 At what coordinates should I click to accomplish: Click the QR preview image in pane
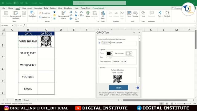coord(118,79)
